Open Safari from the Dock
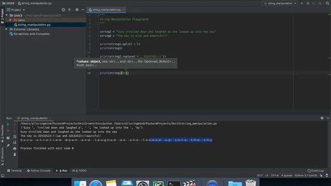This screenshot has width=331, height=186. (96, 183)
